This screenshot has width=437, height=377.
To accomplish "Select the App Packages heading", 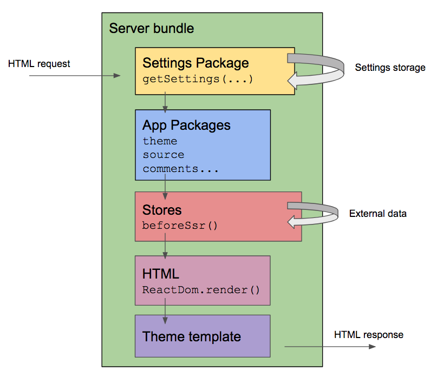I will [186, 125].
